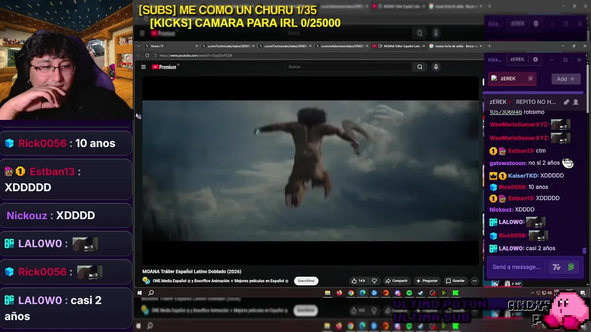Click the 7TV emote icon in message box
The image size is (591, 332).
[x=556, y=267]
